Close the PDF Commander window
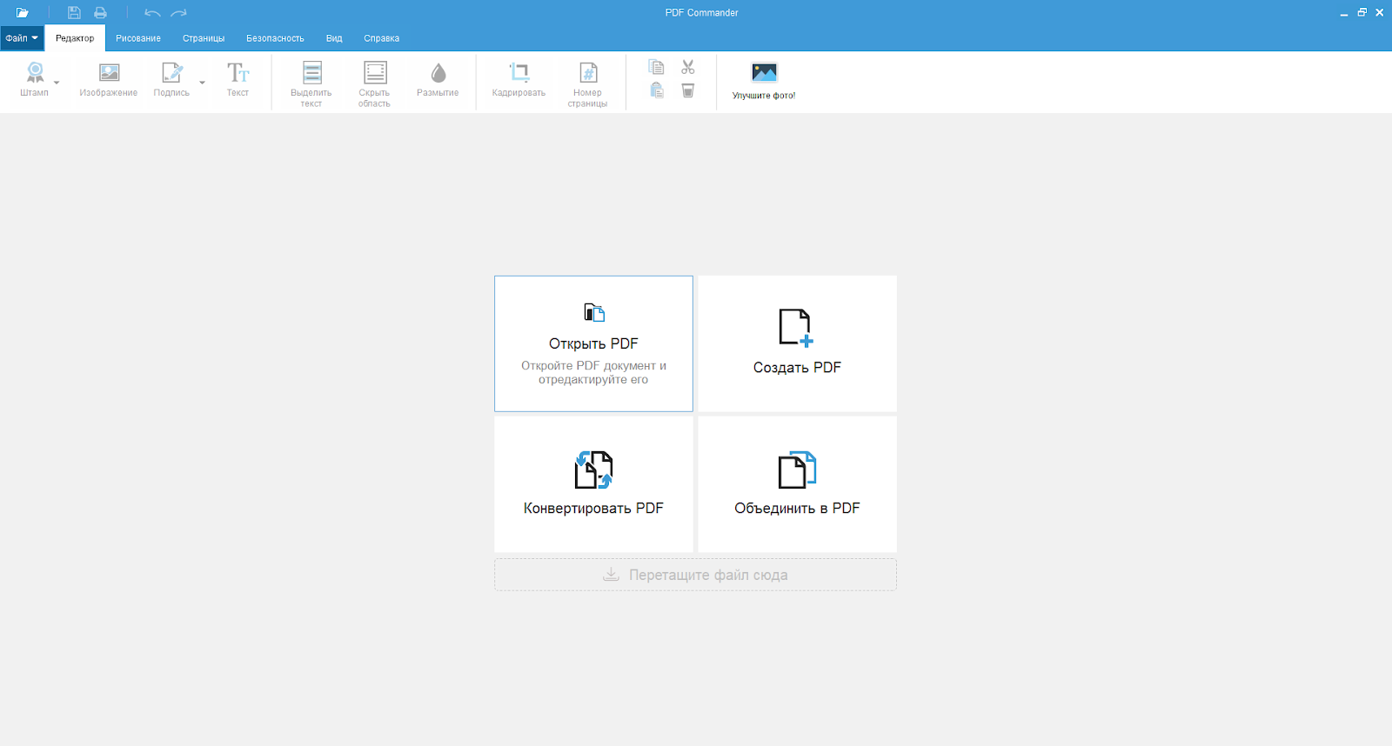 click(1379, 13)
